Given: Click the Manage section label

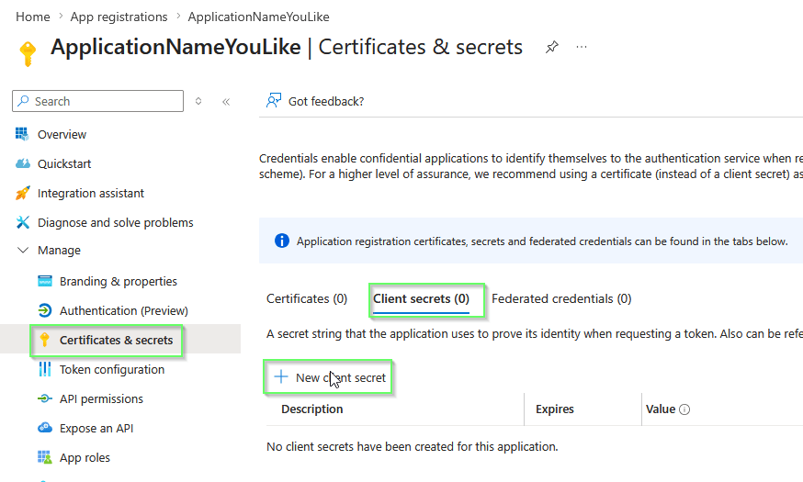Looking at the screenshot, I should pos(59,251).
